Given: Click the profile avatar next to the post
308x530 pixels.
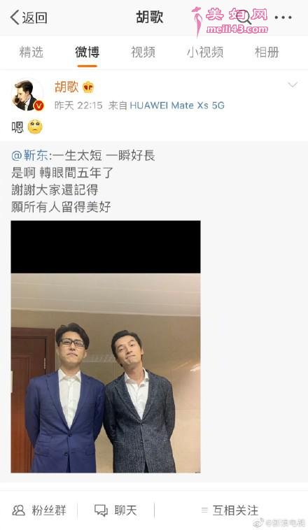Looking at the screenshot, I should [x=27, y=95].
